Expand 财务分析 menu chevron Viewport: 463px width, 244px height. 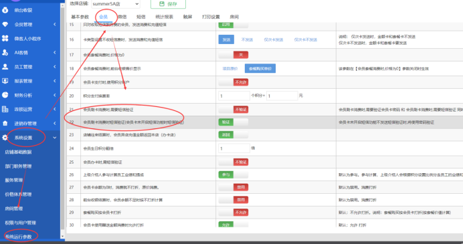point(55,95)
